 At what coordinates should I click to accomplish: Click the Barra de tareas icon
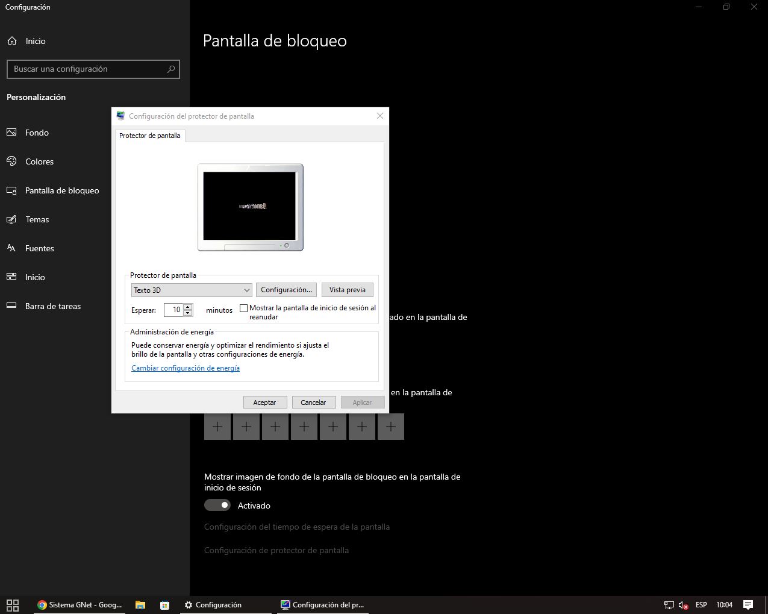11,306
